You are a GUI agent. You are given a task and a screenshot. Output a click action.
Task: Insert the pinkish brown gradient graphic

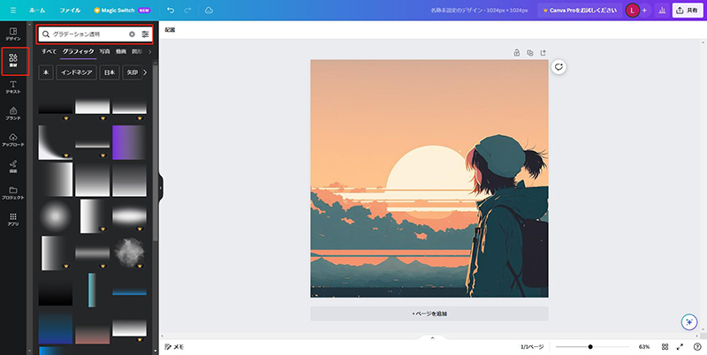point(93,335)
